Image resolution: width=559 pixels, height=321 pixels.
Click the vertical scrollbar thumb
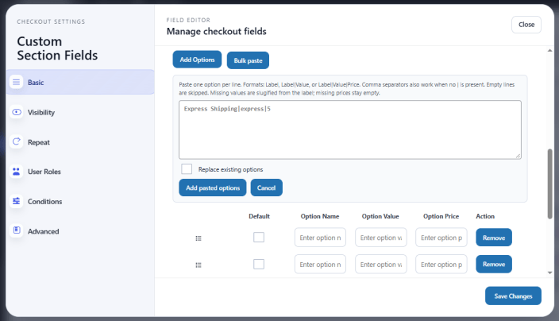[x=549, y=184]
